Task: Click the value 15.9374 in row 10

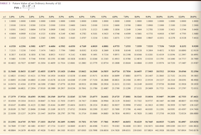Action: (x=160, y=63)
